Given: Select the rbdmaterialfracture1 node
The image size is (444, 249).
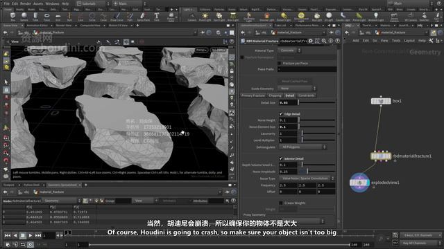Looking at the screenshot, I should (x=381, y=156).
